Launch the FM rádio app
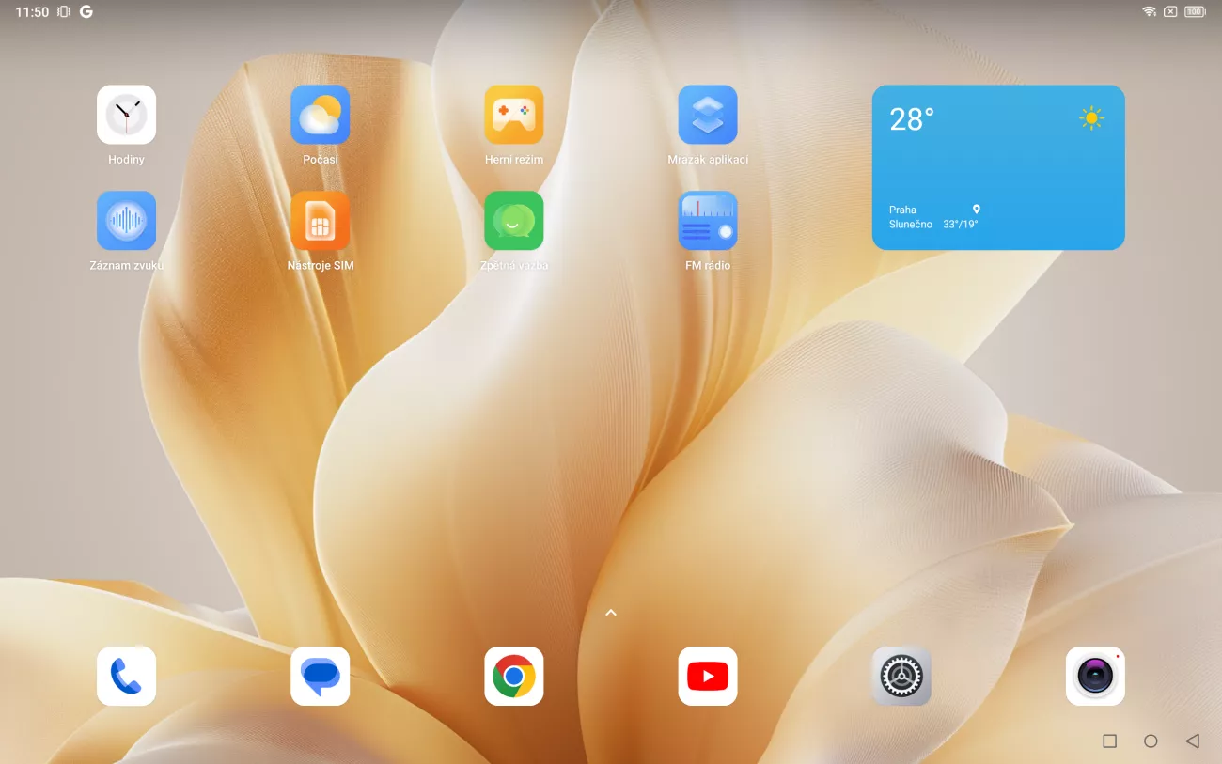This screenshot has width=1222, height=764. pos(707,221)
